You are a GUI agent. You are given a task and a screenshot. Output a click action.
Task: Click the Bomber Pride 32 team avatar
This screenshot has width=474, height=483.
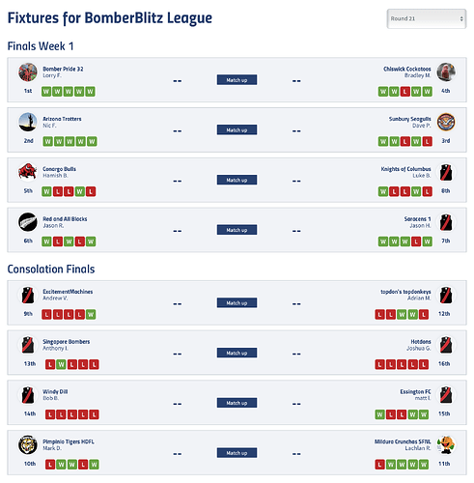click(28, 72)
